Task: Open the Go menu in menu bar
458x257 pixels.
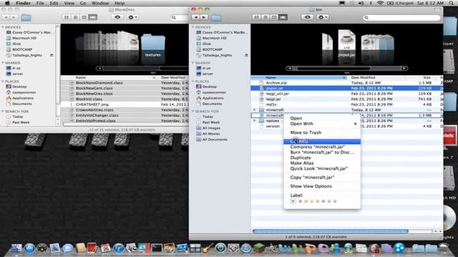Action: click(83, 3)
